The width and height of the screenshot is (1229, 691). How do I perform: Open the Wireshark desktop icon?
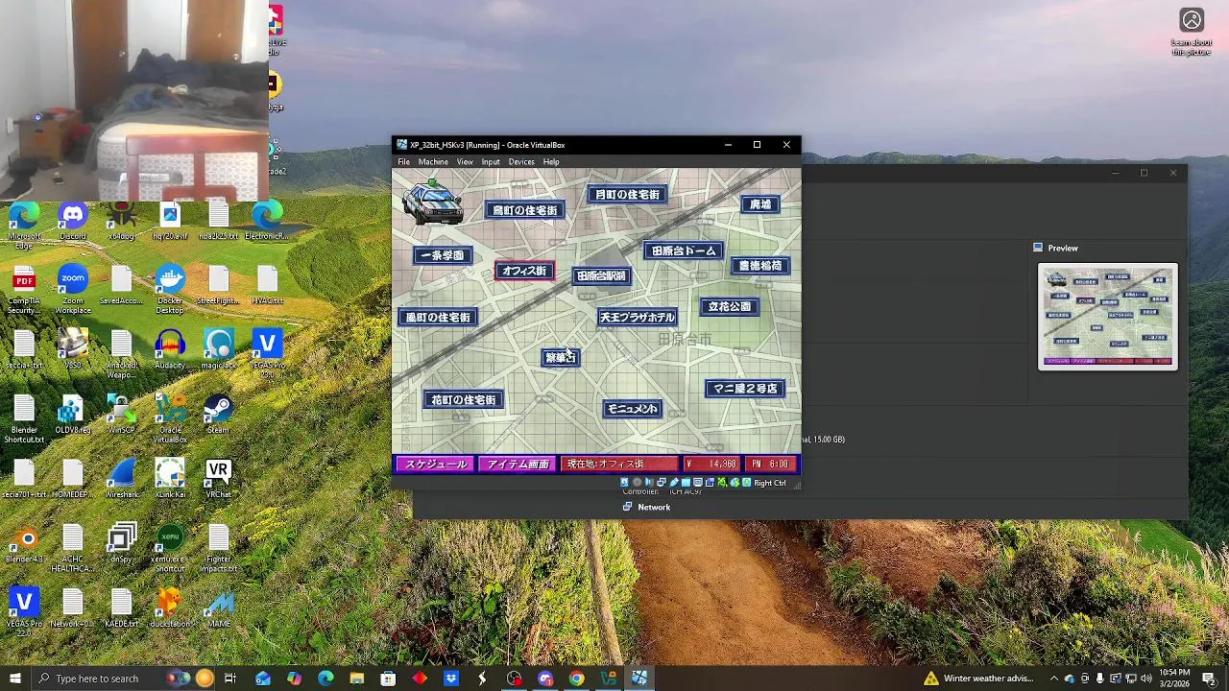tap(121, 479)
